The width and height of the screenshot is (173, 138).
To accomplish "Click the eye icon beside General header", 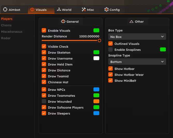I will 63,21.
